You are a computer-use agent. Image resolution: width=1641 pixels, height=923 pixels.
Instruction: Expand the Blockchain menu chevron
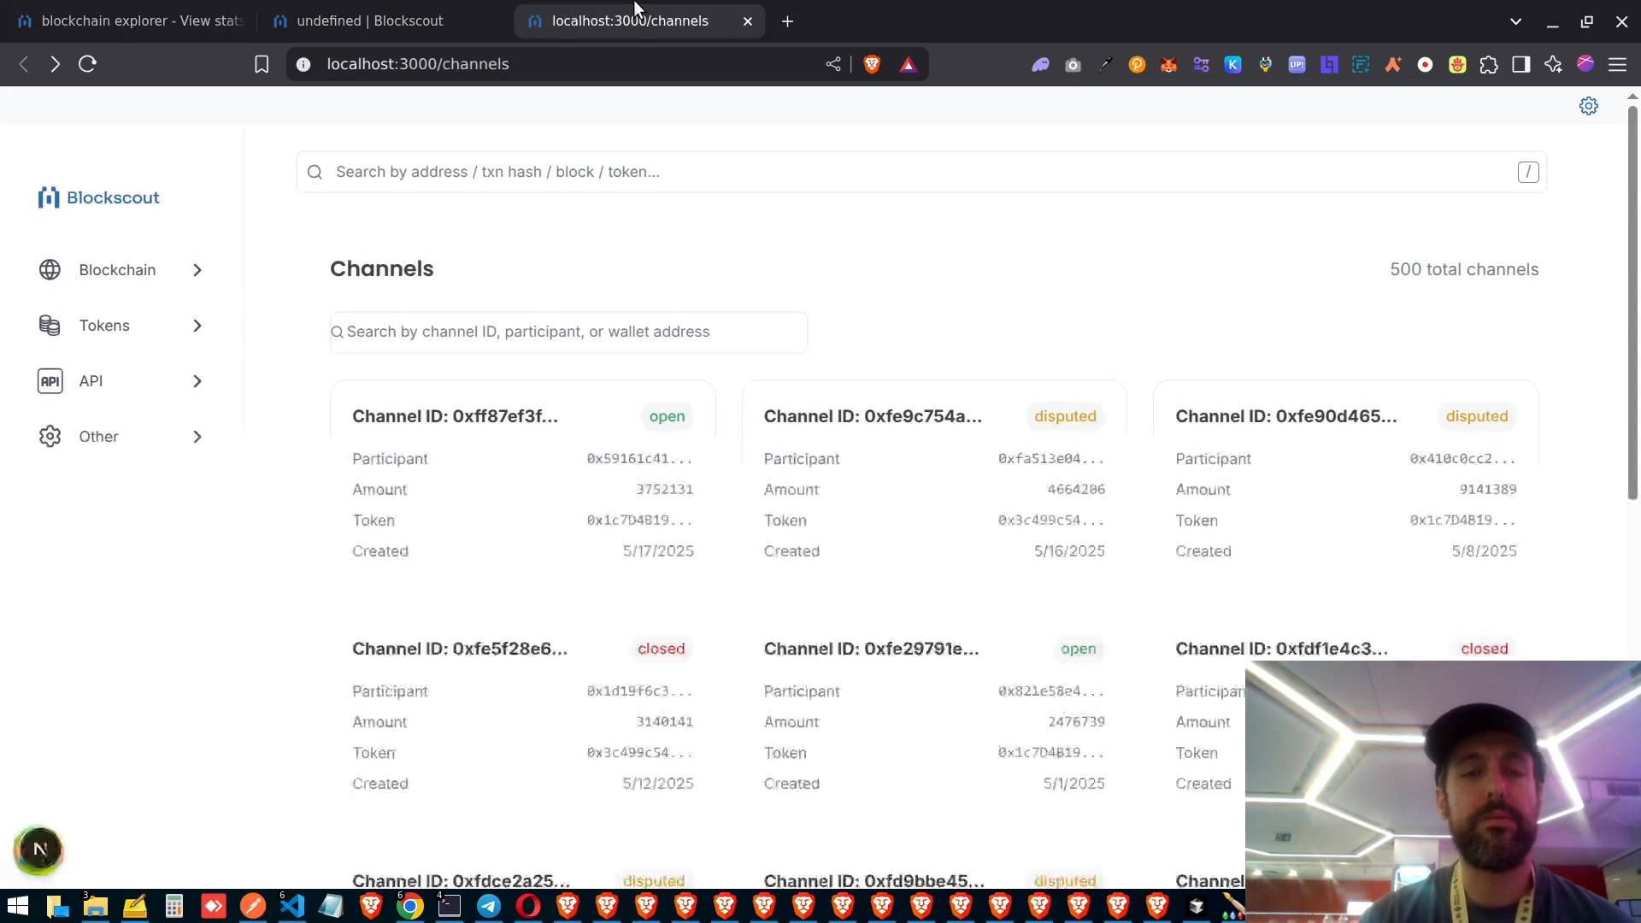tap(197, 270)
